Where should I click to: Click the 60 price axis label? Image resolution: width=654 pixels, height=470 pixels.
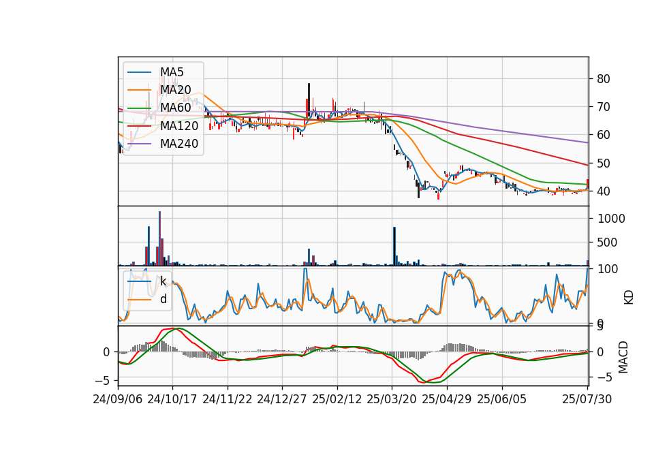(603, 135)
